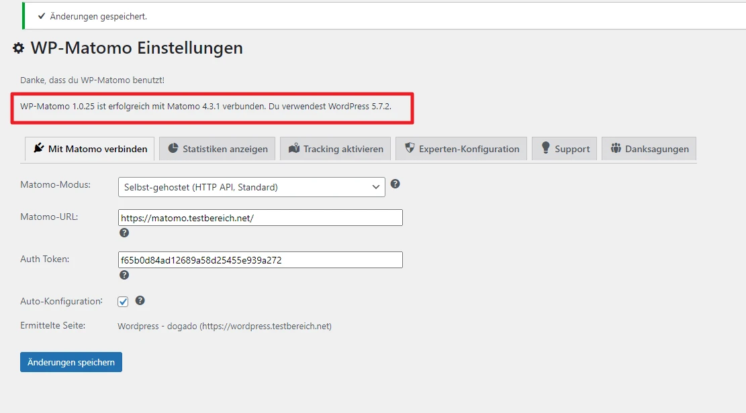Click the help icon below the Matomo-URL field
Screen dimensions: 746x413
[124, 233]
